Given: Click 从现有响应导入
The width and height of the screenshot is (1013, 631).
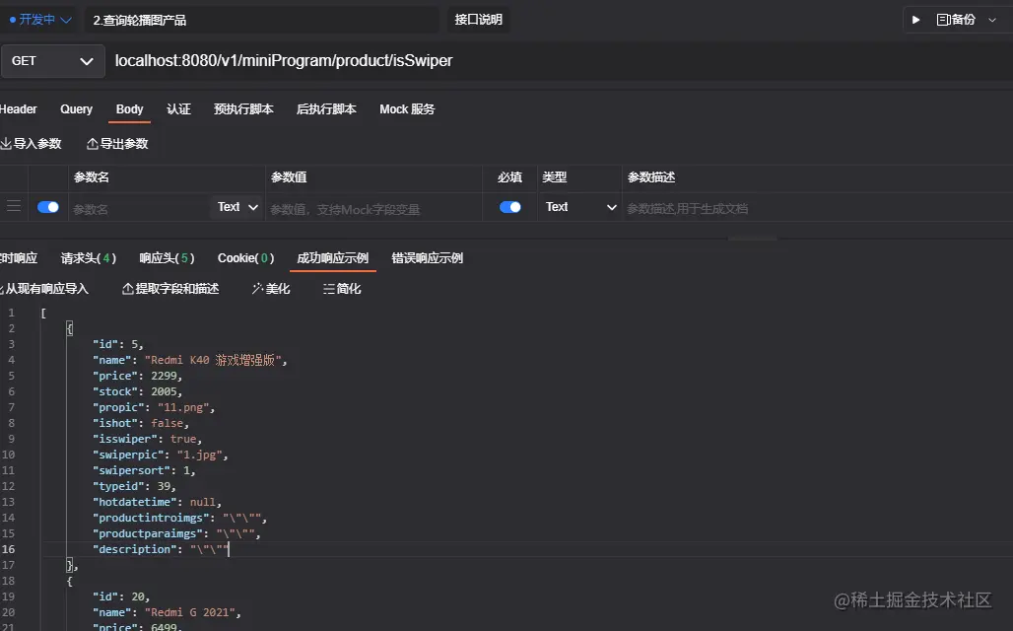Looking at the screenshot, I should pyautogui.click(x=44, y=288).
